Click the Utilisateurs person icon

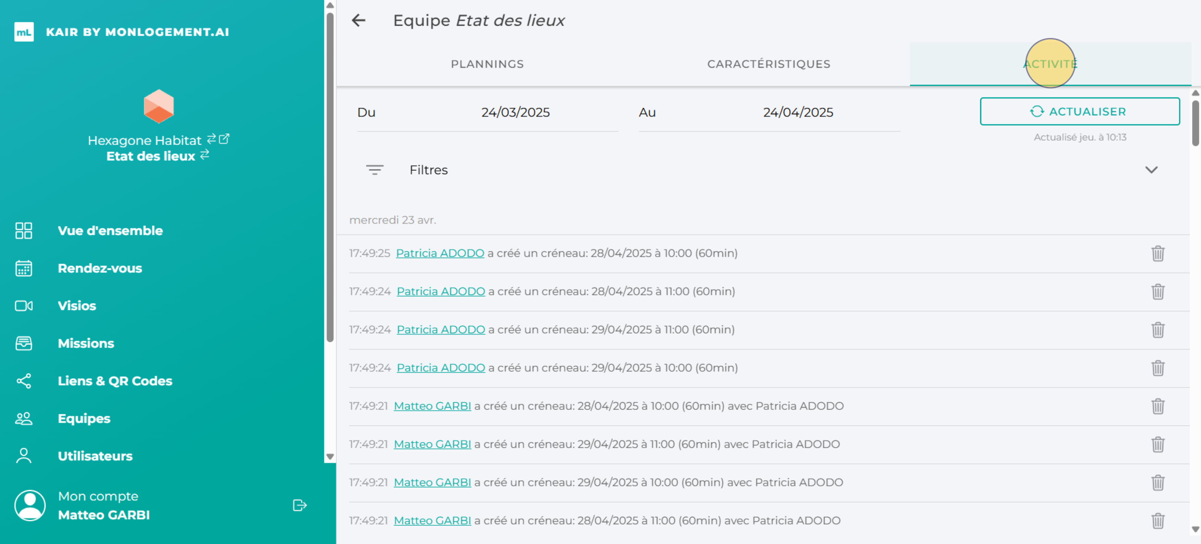click(x=24, y=455)
